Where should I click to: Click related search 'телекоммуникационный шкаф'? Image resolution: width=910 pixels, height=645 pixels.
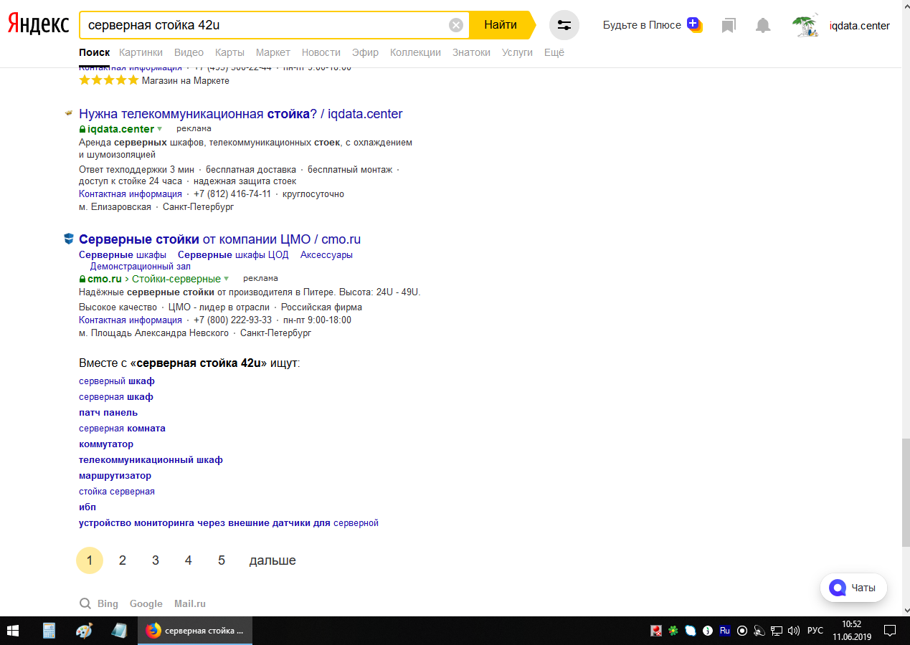click(x=151, y=460)
